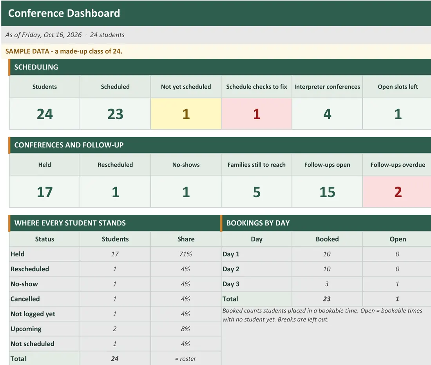Select the Interpreter conferences label
The height and width of the screenshot is (365, 431).
click(327, 87)
